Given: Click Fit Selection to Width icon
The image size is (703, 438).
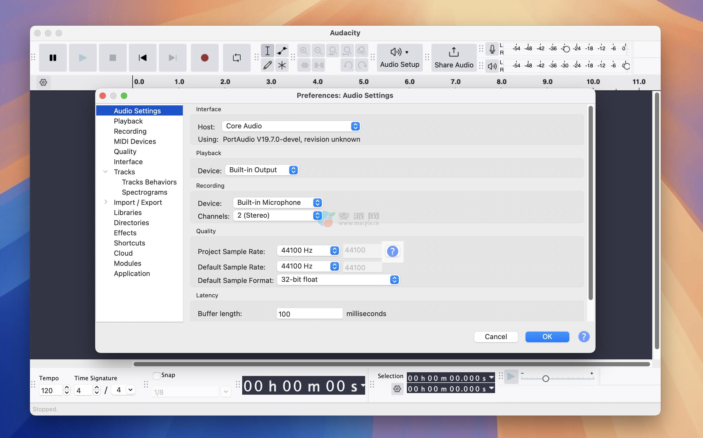Looking at the screenshot, I should point(333,51).
